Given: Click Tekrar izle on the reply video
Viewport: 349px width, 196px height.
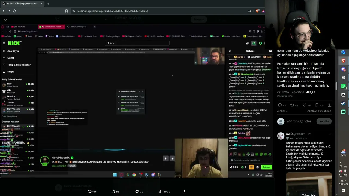Looking at the screenshot, I should (309, 195).
